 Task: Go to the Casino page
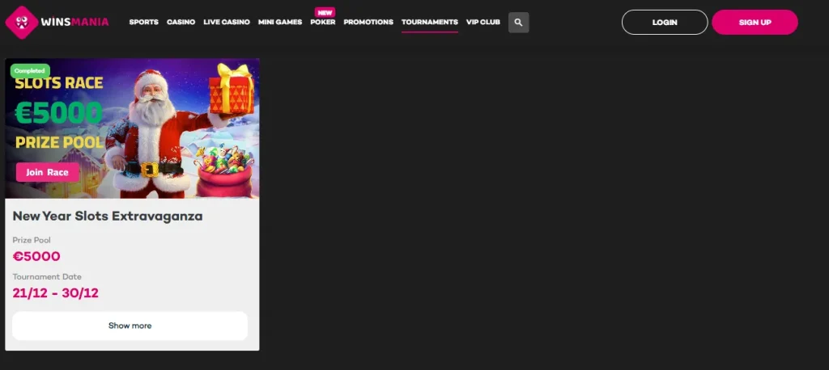[181, 23]
